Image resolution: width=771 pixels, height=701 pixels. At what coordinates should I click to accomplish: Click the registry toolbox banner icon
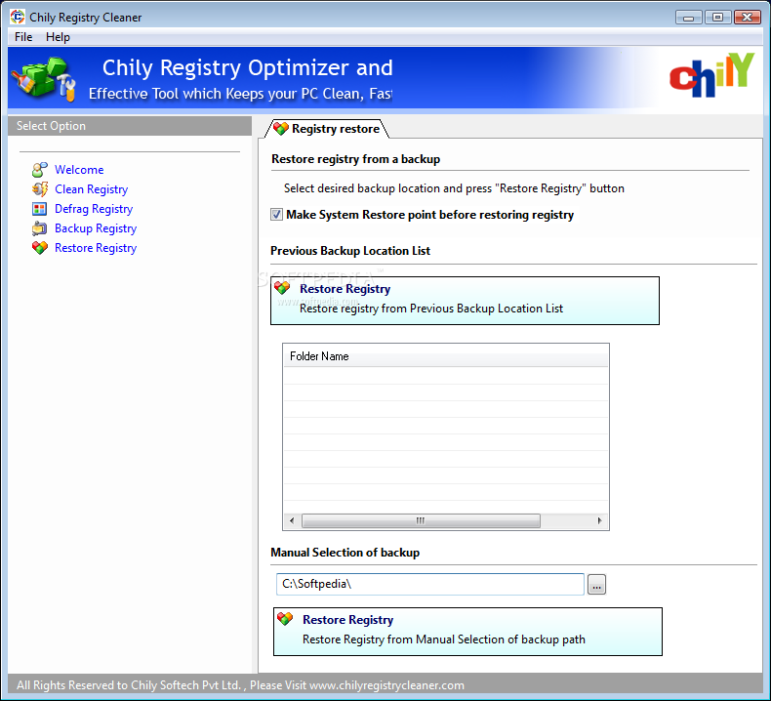tap(44, 79)
